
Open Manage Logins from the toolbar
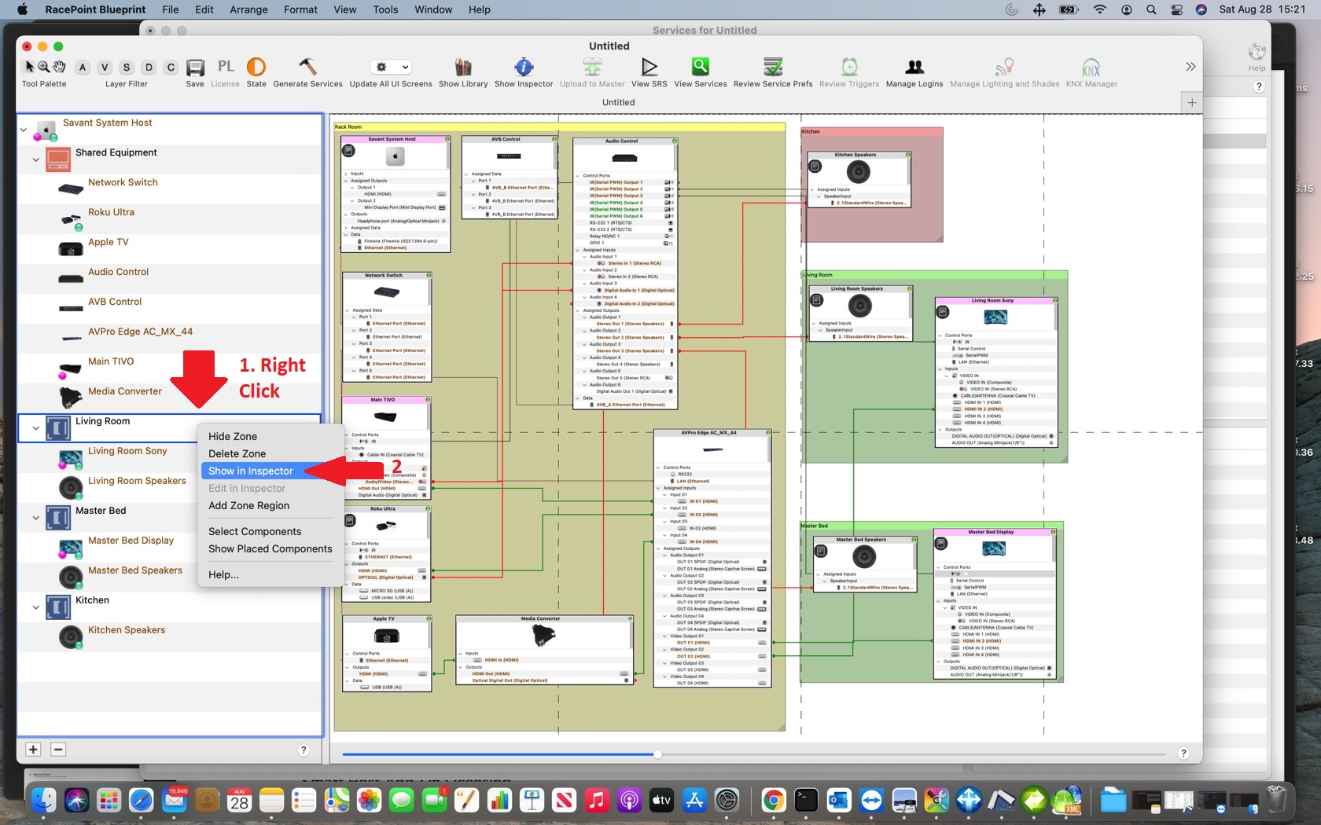pos(914,67)
